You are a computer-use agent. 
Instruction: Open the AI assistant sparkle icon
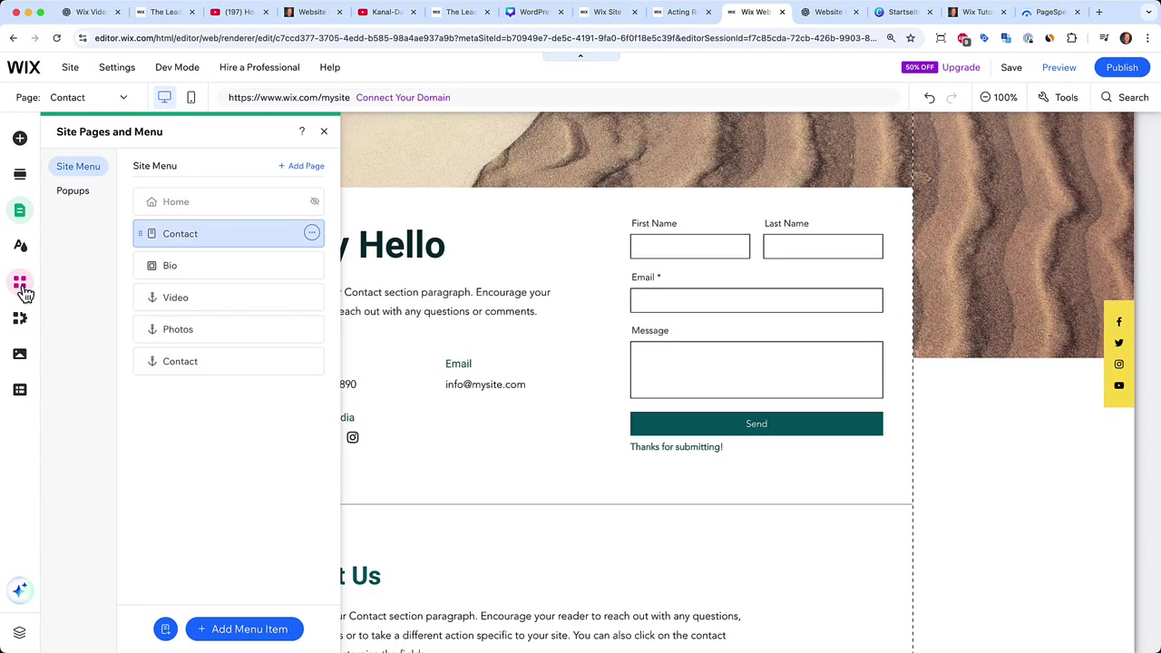tap(20, 590)
